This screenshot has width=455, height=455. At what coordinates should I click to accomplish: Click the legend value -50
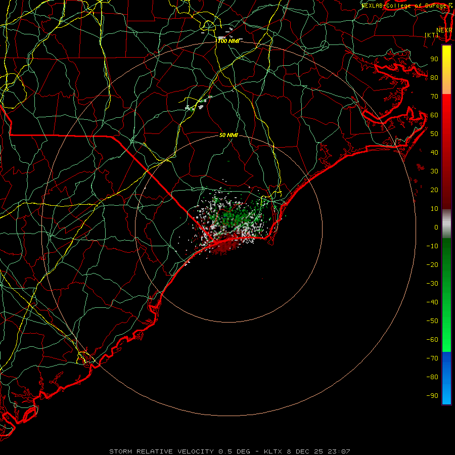(432, 321)
